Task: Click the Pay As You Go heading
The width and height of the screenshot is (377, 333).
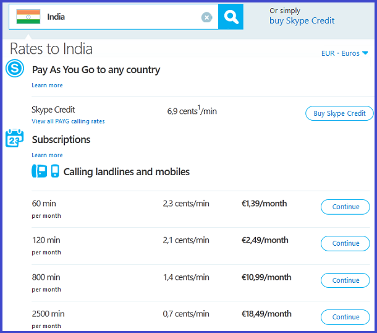Action: coord(96,70)
